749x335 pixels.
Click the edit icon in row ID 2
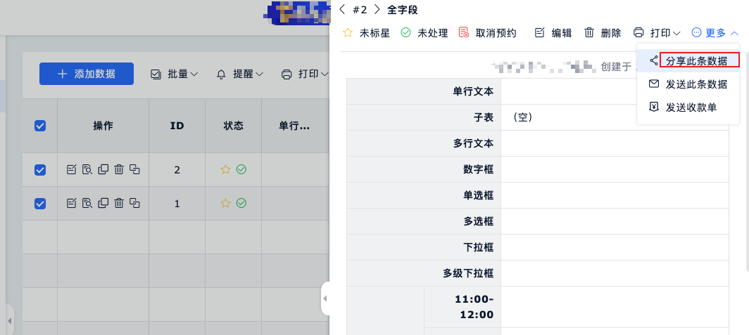pyautogui.click(x=71, y=169)
